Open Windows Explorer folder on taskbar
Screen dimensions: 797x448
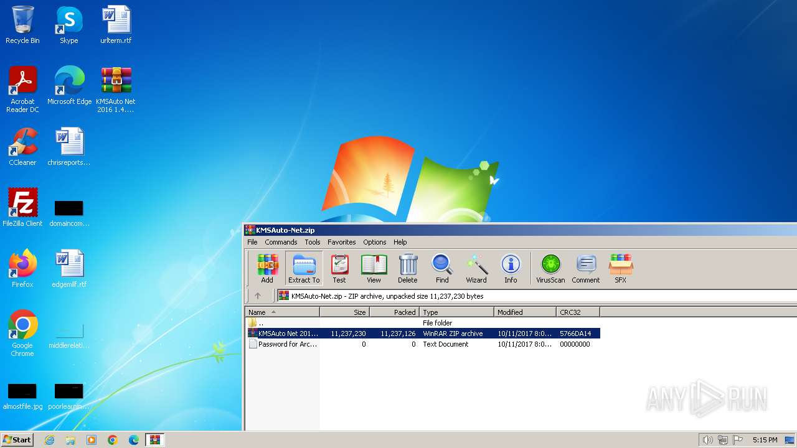[70, 440]
